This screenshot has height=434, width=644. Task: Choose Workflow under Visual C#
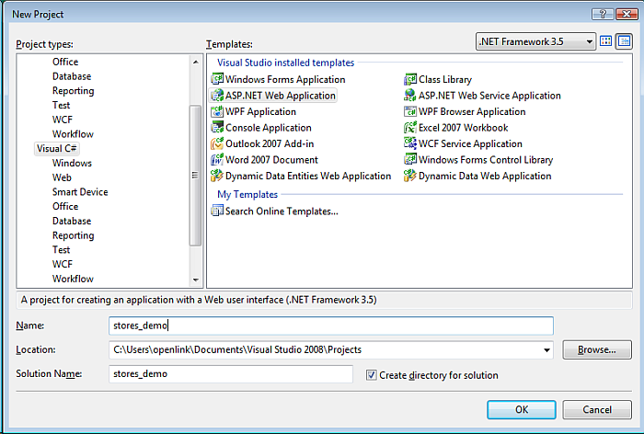pos(73,279)
